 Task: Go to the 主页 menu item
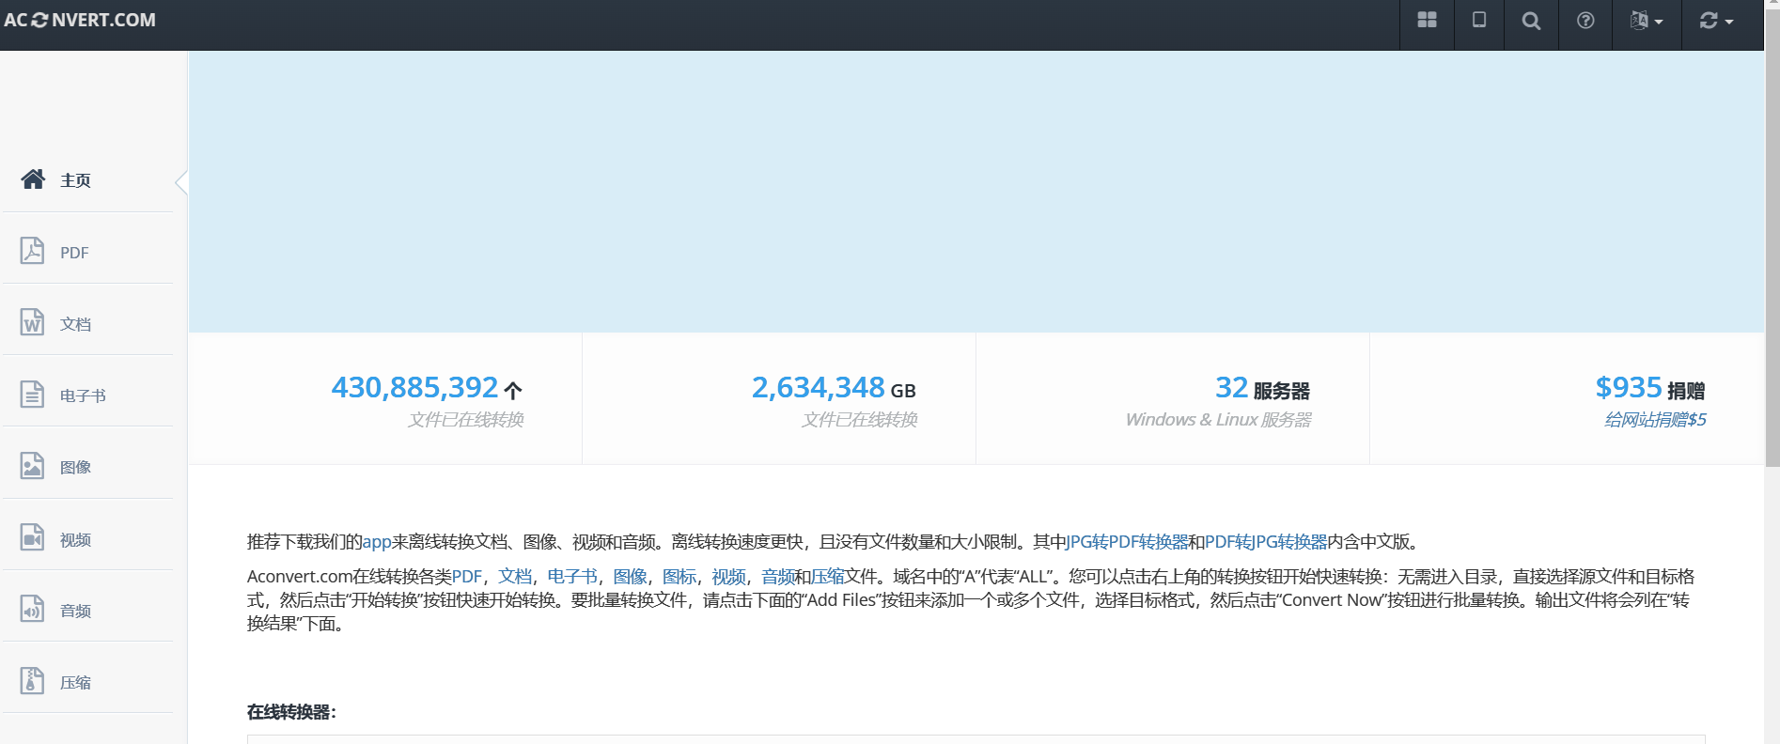[x=75, y=180]
